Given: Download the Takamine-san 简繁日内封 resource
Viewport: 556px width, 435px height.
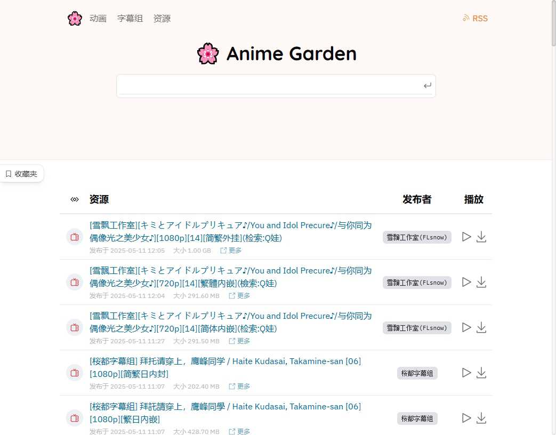Looking at the screenshot, I should (481, 373).
